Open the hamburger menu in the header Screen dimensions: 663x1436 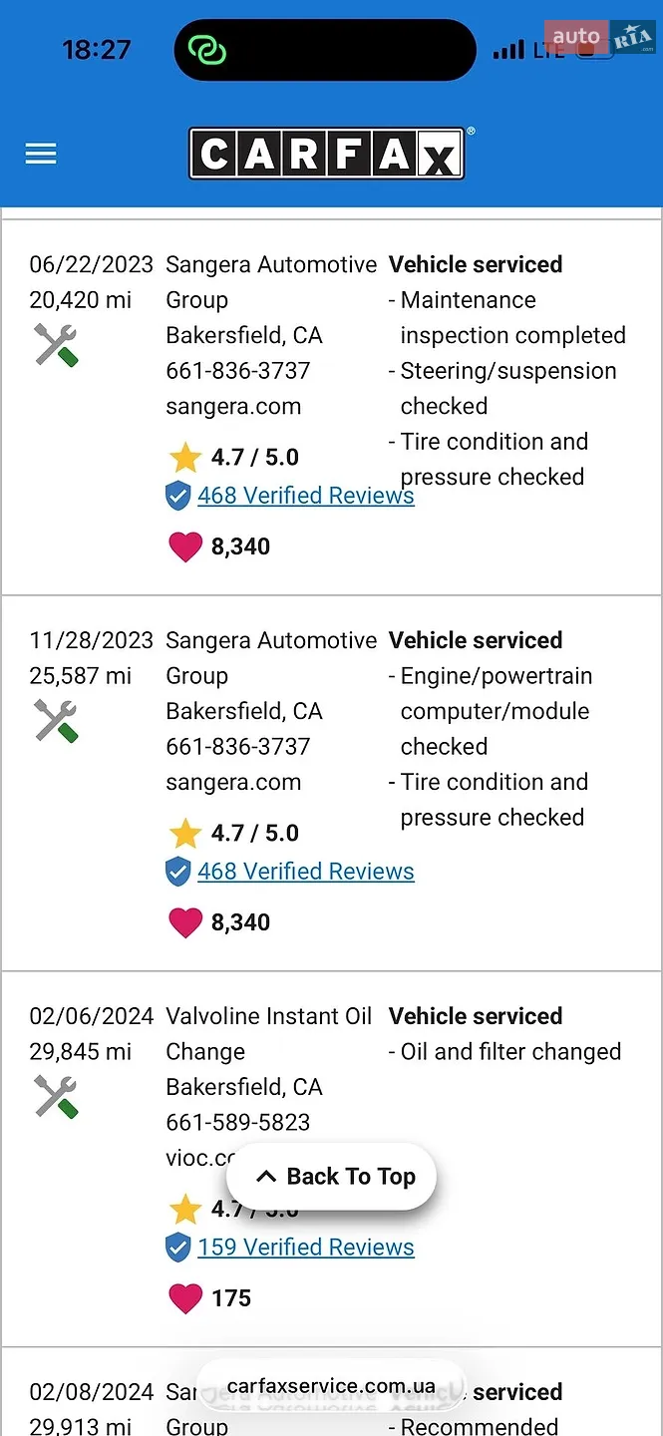(41, 154)
